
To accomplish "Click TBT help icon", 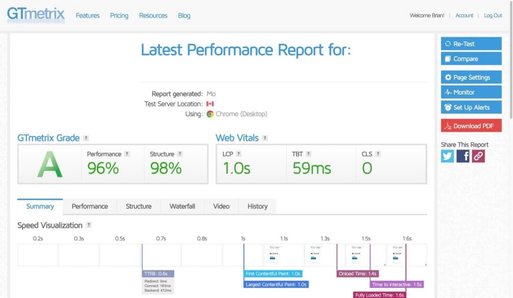I will [x=309, y=154].
